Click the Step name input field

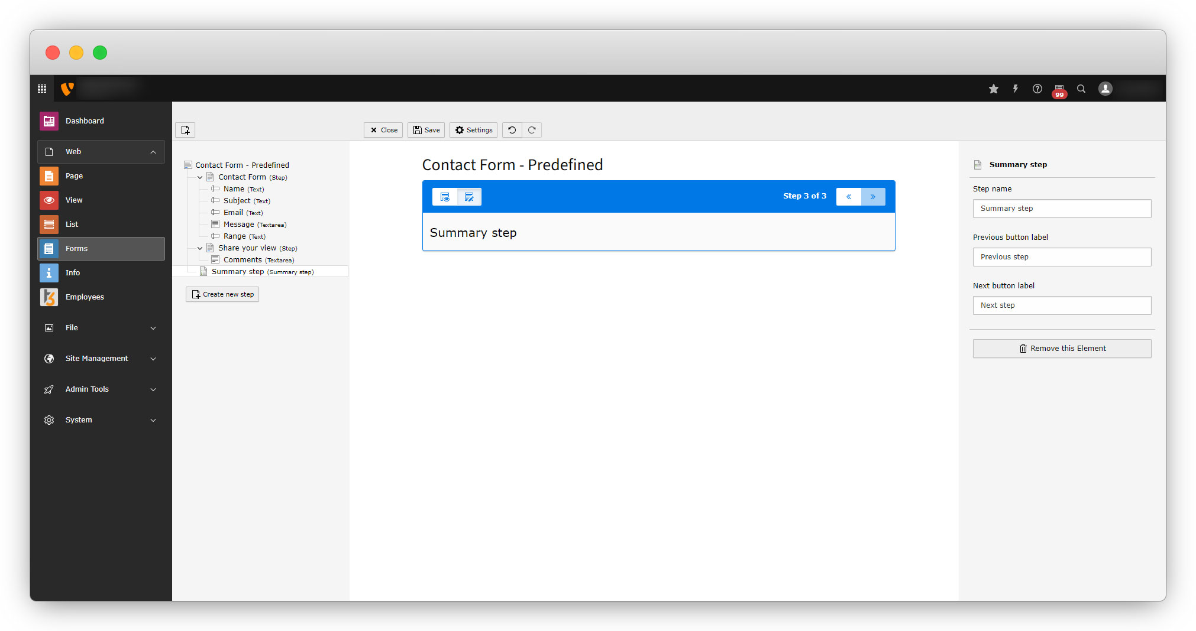(x=1062, y=209)
